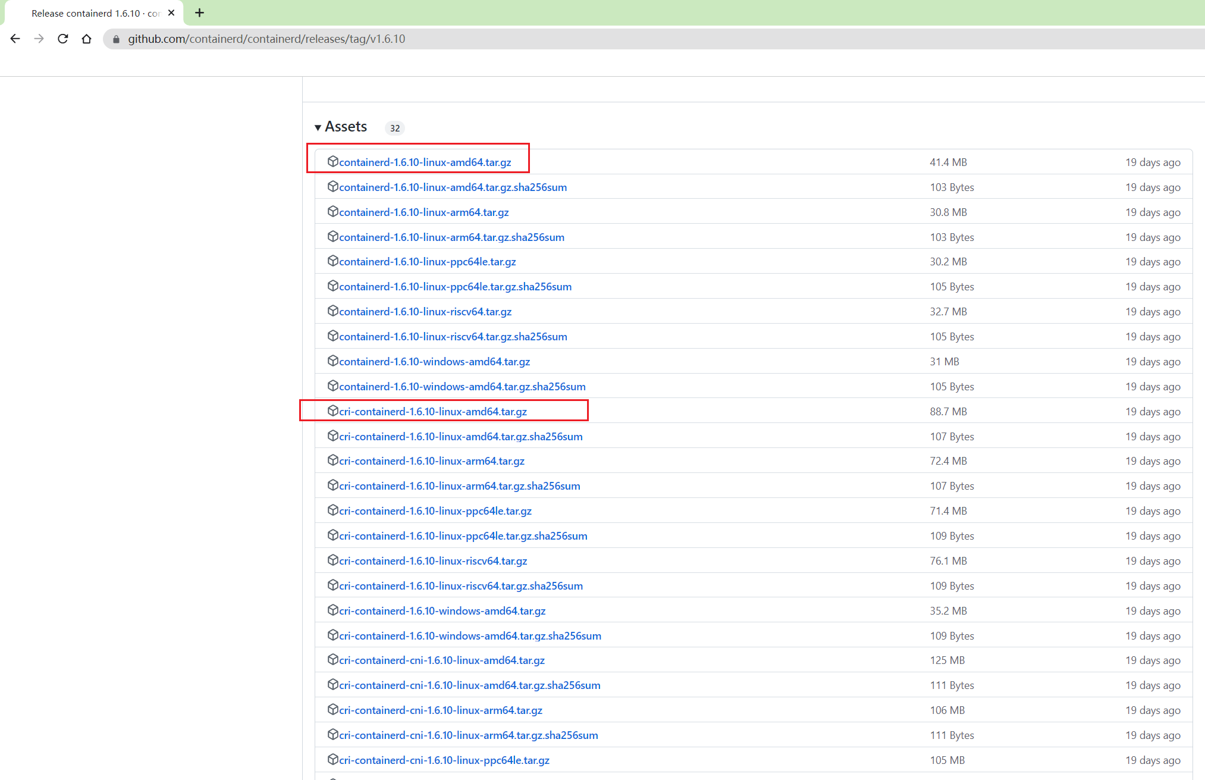Download cri-containerd-cni-1.6.10-linux-ppc64le.tar.gz

point(444,760)
